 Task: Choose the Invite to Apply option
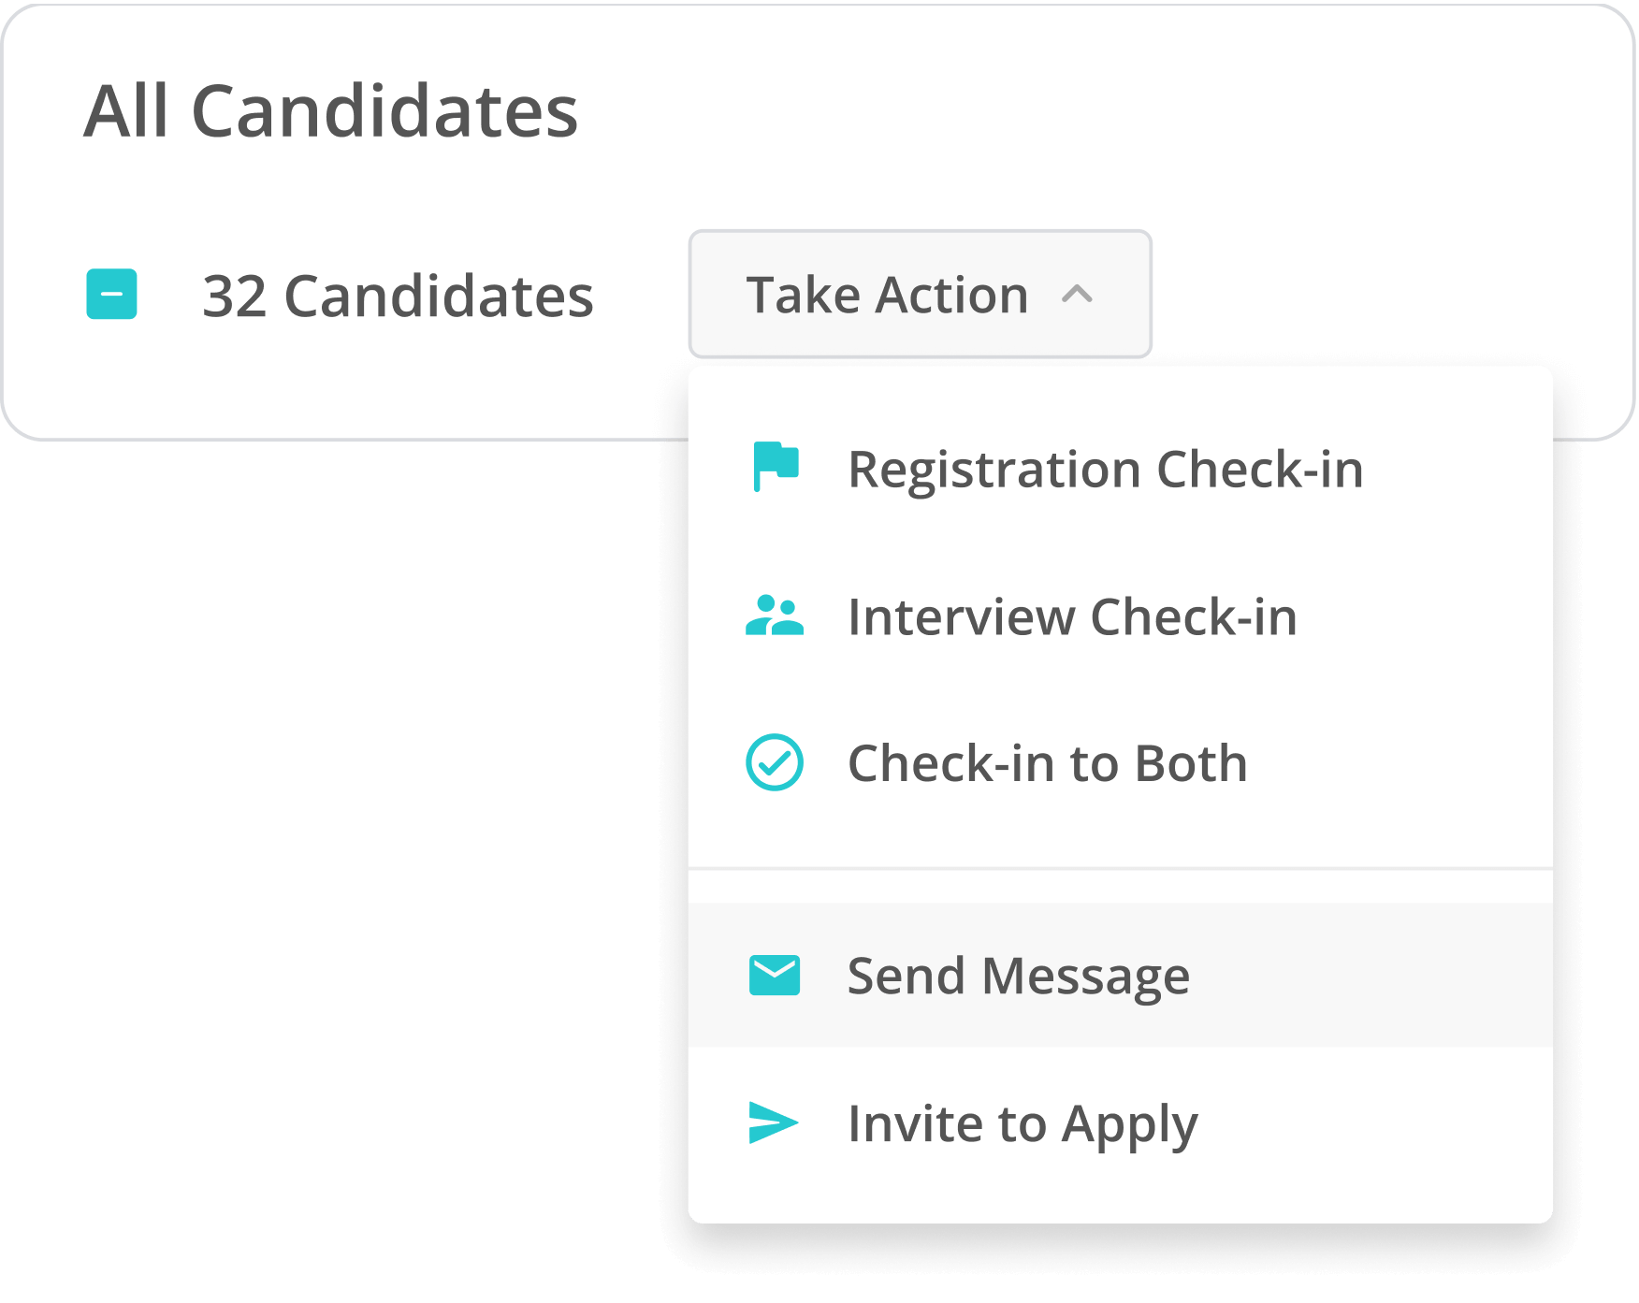pos(1022,1123)
